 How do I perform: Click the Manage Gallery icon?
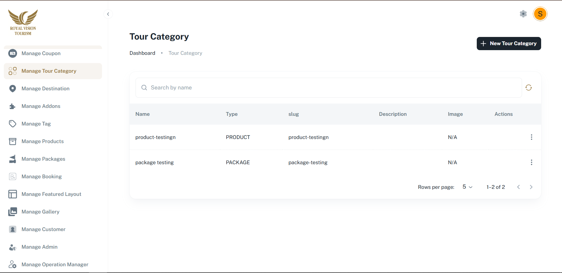(x=12, y=212)
